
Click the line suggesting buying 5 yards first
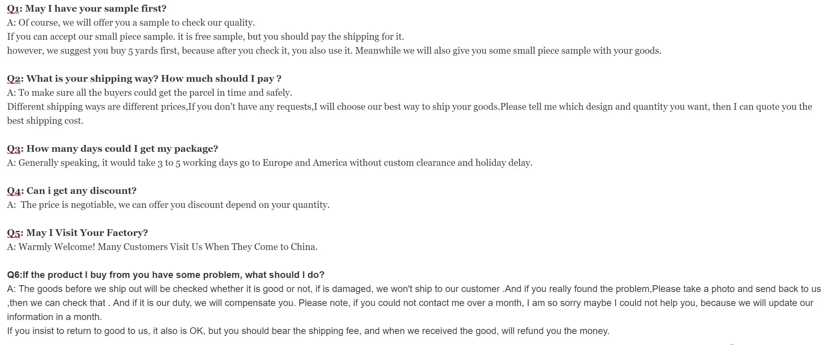point(334,51)
